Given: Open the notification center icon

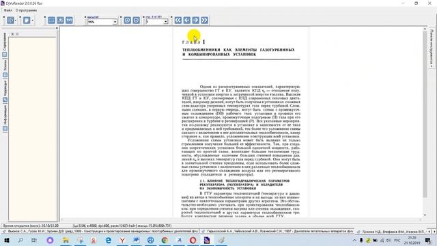Looking at the screenshot, I should tap(428, 240).
